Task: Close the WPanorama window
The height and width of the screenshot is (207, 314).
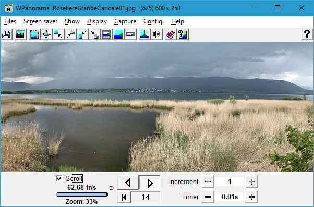Action: tap(301, 8)
